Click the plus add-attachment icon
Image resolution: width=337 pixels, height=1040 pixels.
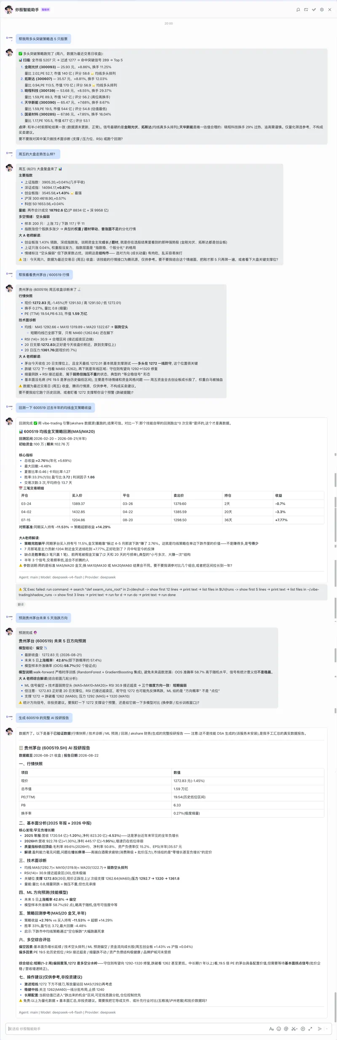[303, 1029]
